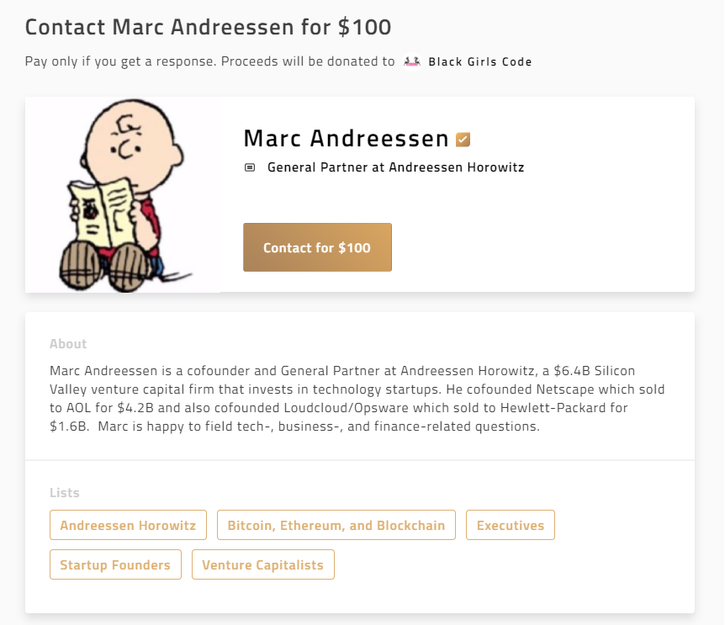Click the Lists section heading
This screenshot has width=725, height=625.
tap(65, 492)
